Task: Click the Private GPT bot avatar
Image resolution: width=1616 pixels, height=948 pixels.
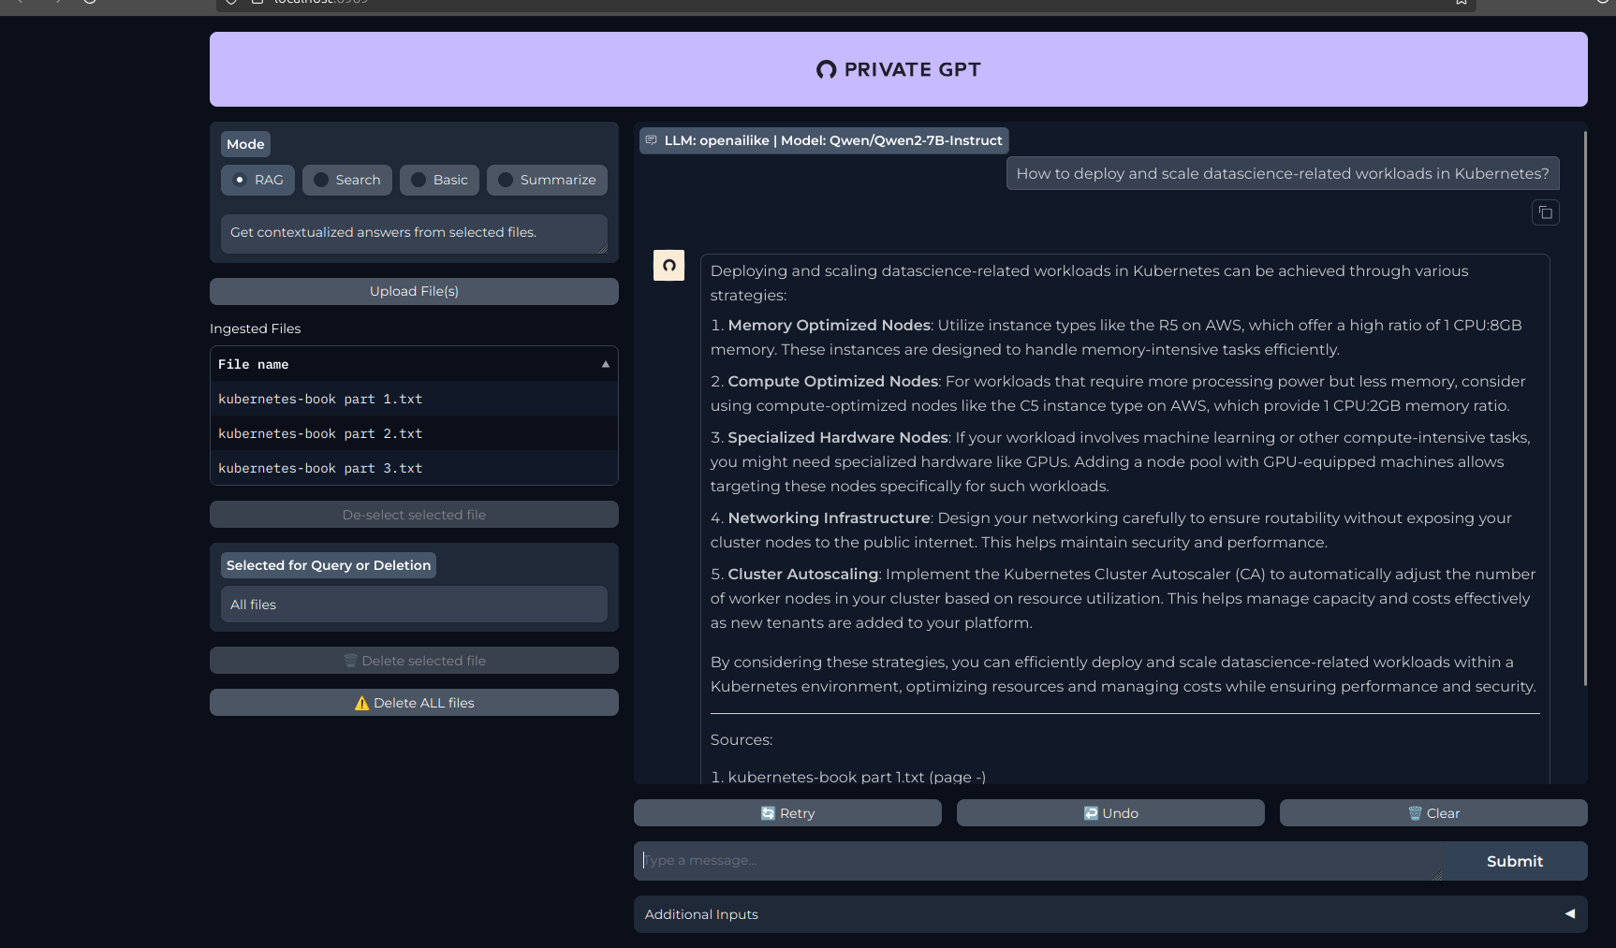Action: coord(668,266)
